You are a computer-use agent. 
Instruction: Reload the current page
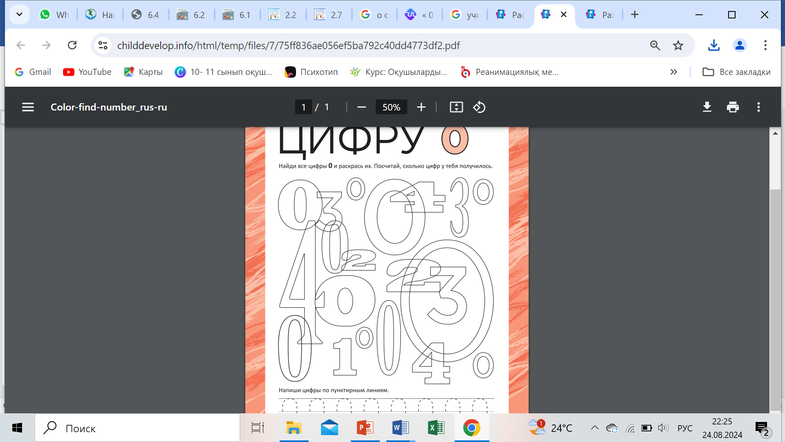(72, 45)
